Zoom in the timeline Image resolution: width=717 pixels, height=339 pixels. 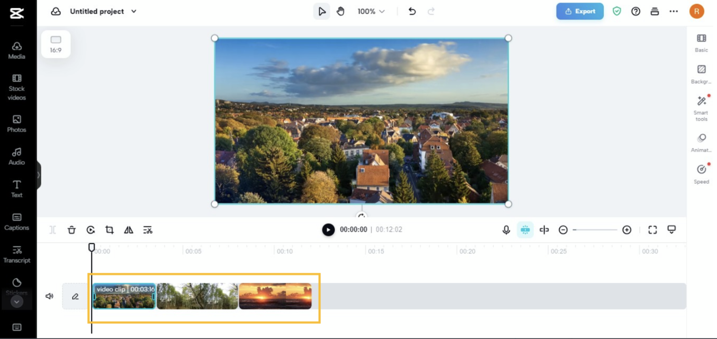(626, 230)
